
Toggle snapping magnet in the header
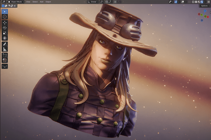coord(107,2)
